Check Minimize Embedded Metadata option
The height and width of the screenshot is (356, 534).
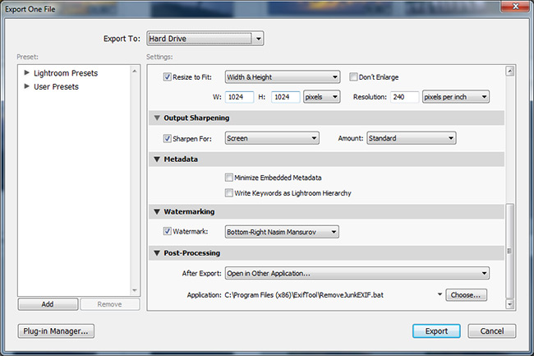click(228, 178)
